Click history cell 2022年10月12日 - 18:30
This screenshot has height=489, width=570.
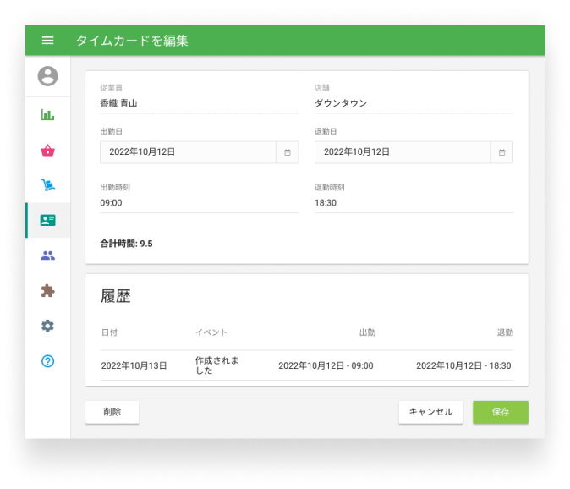click(x=463, y=365)
